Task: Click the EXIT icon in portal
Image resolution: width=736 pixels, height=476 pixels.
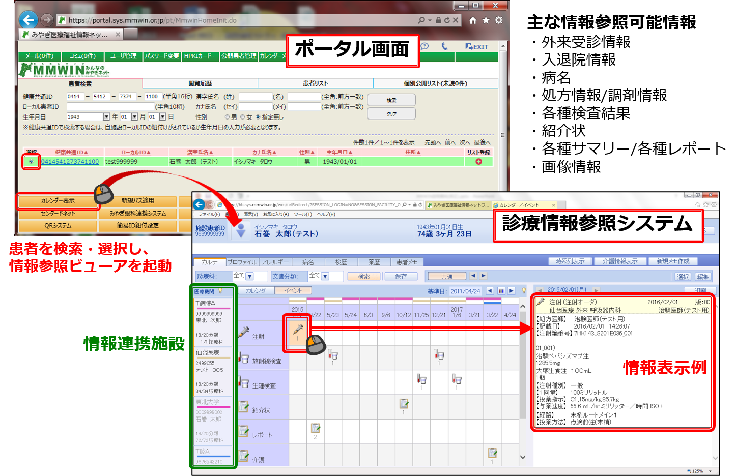Action: (x=476, y=47)
